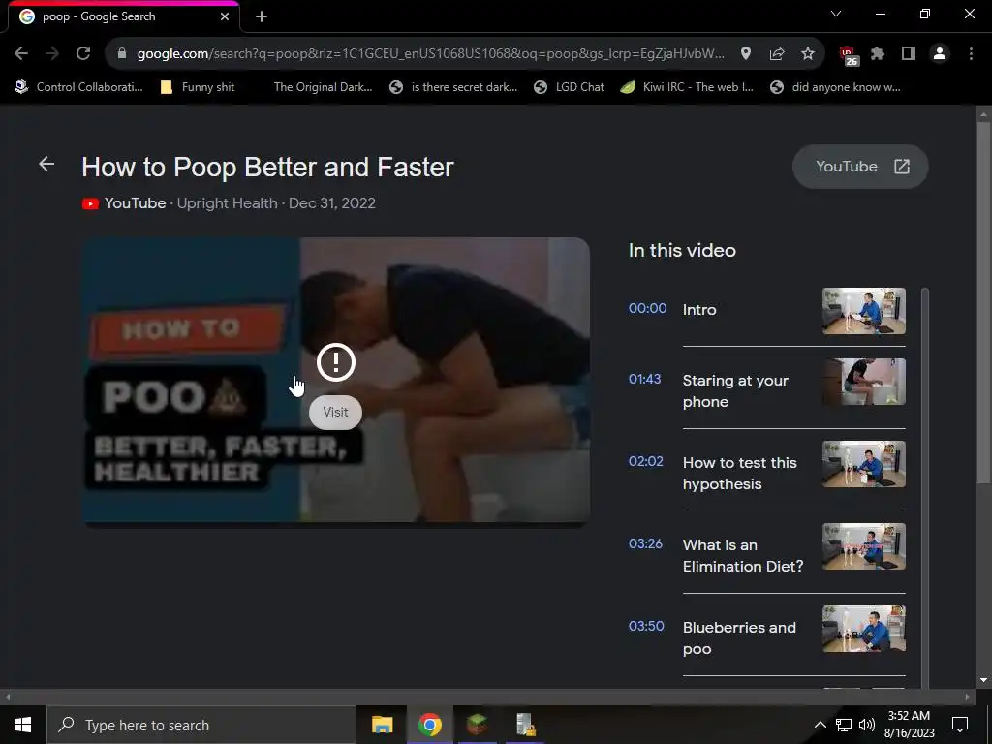Open the Minecraft block icon in taskbar
This screenshot has width=992, height=744.
click(x=478, y=725)
